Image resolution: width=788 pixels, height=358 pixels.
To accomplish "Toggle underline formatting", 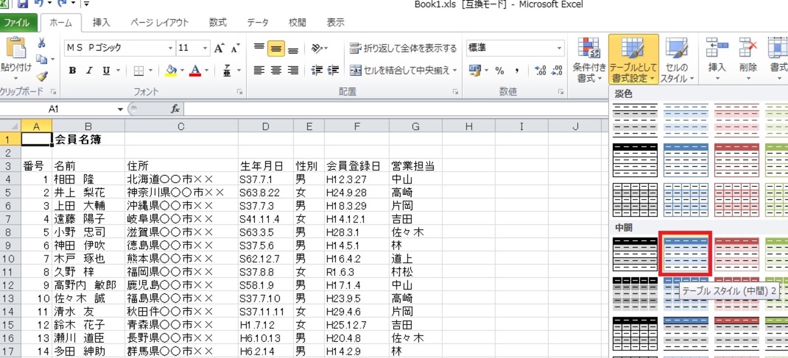I will pos(106,70).
